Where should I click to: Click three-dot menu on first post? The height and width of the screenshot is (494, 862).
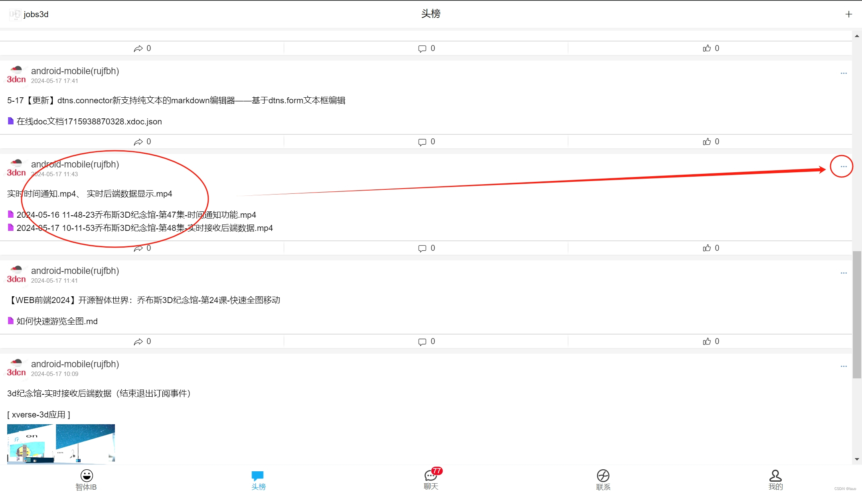[844, 73]
